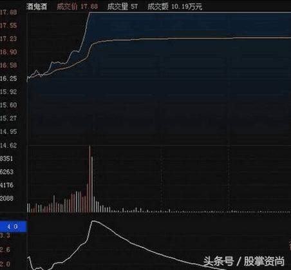Click the 15.60 price axis label

tap(8, 105)
